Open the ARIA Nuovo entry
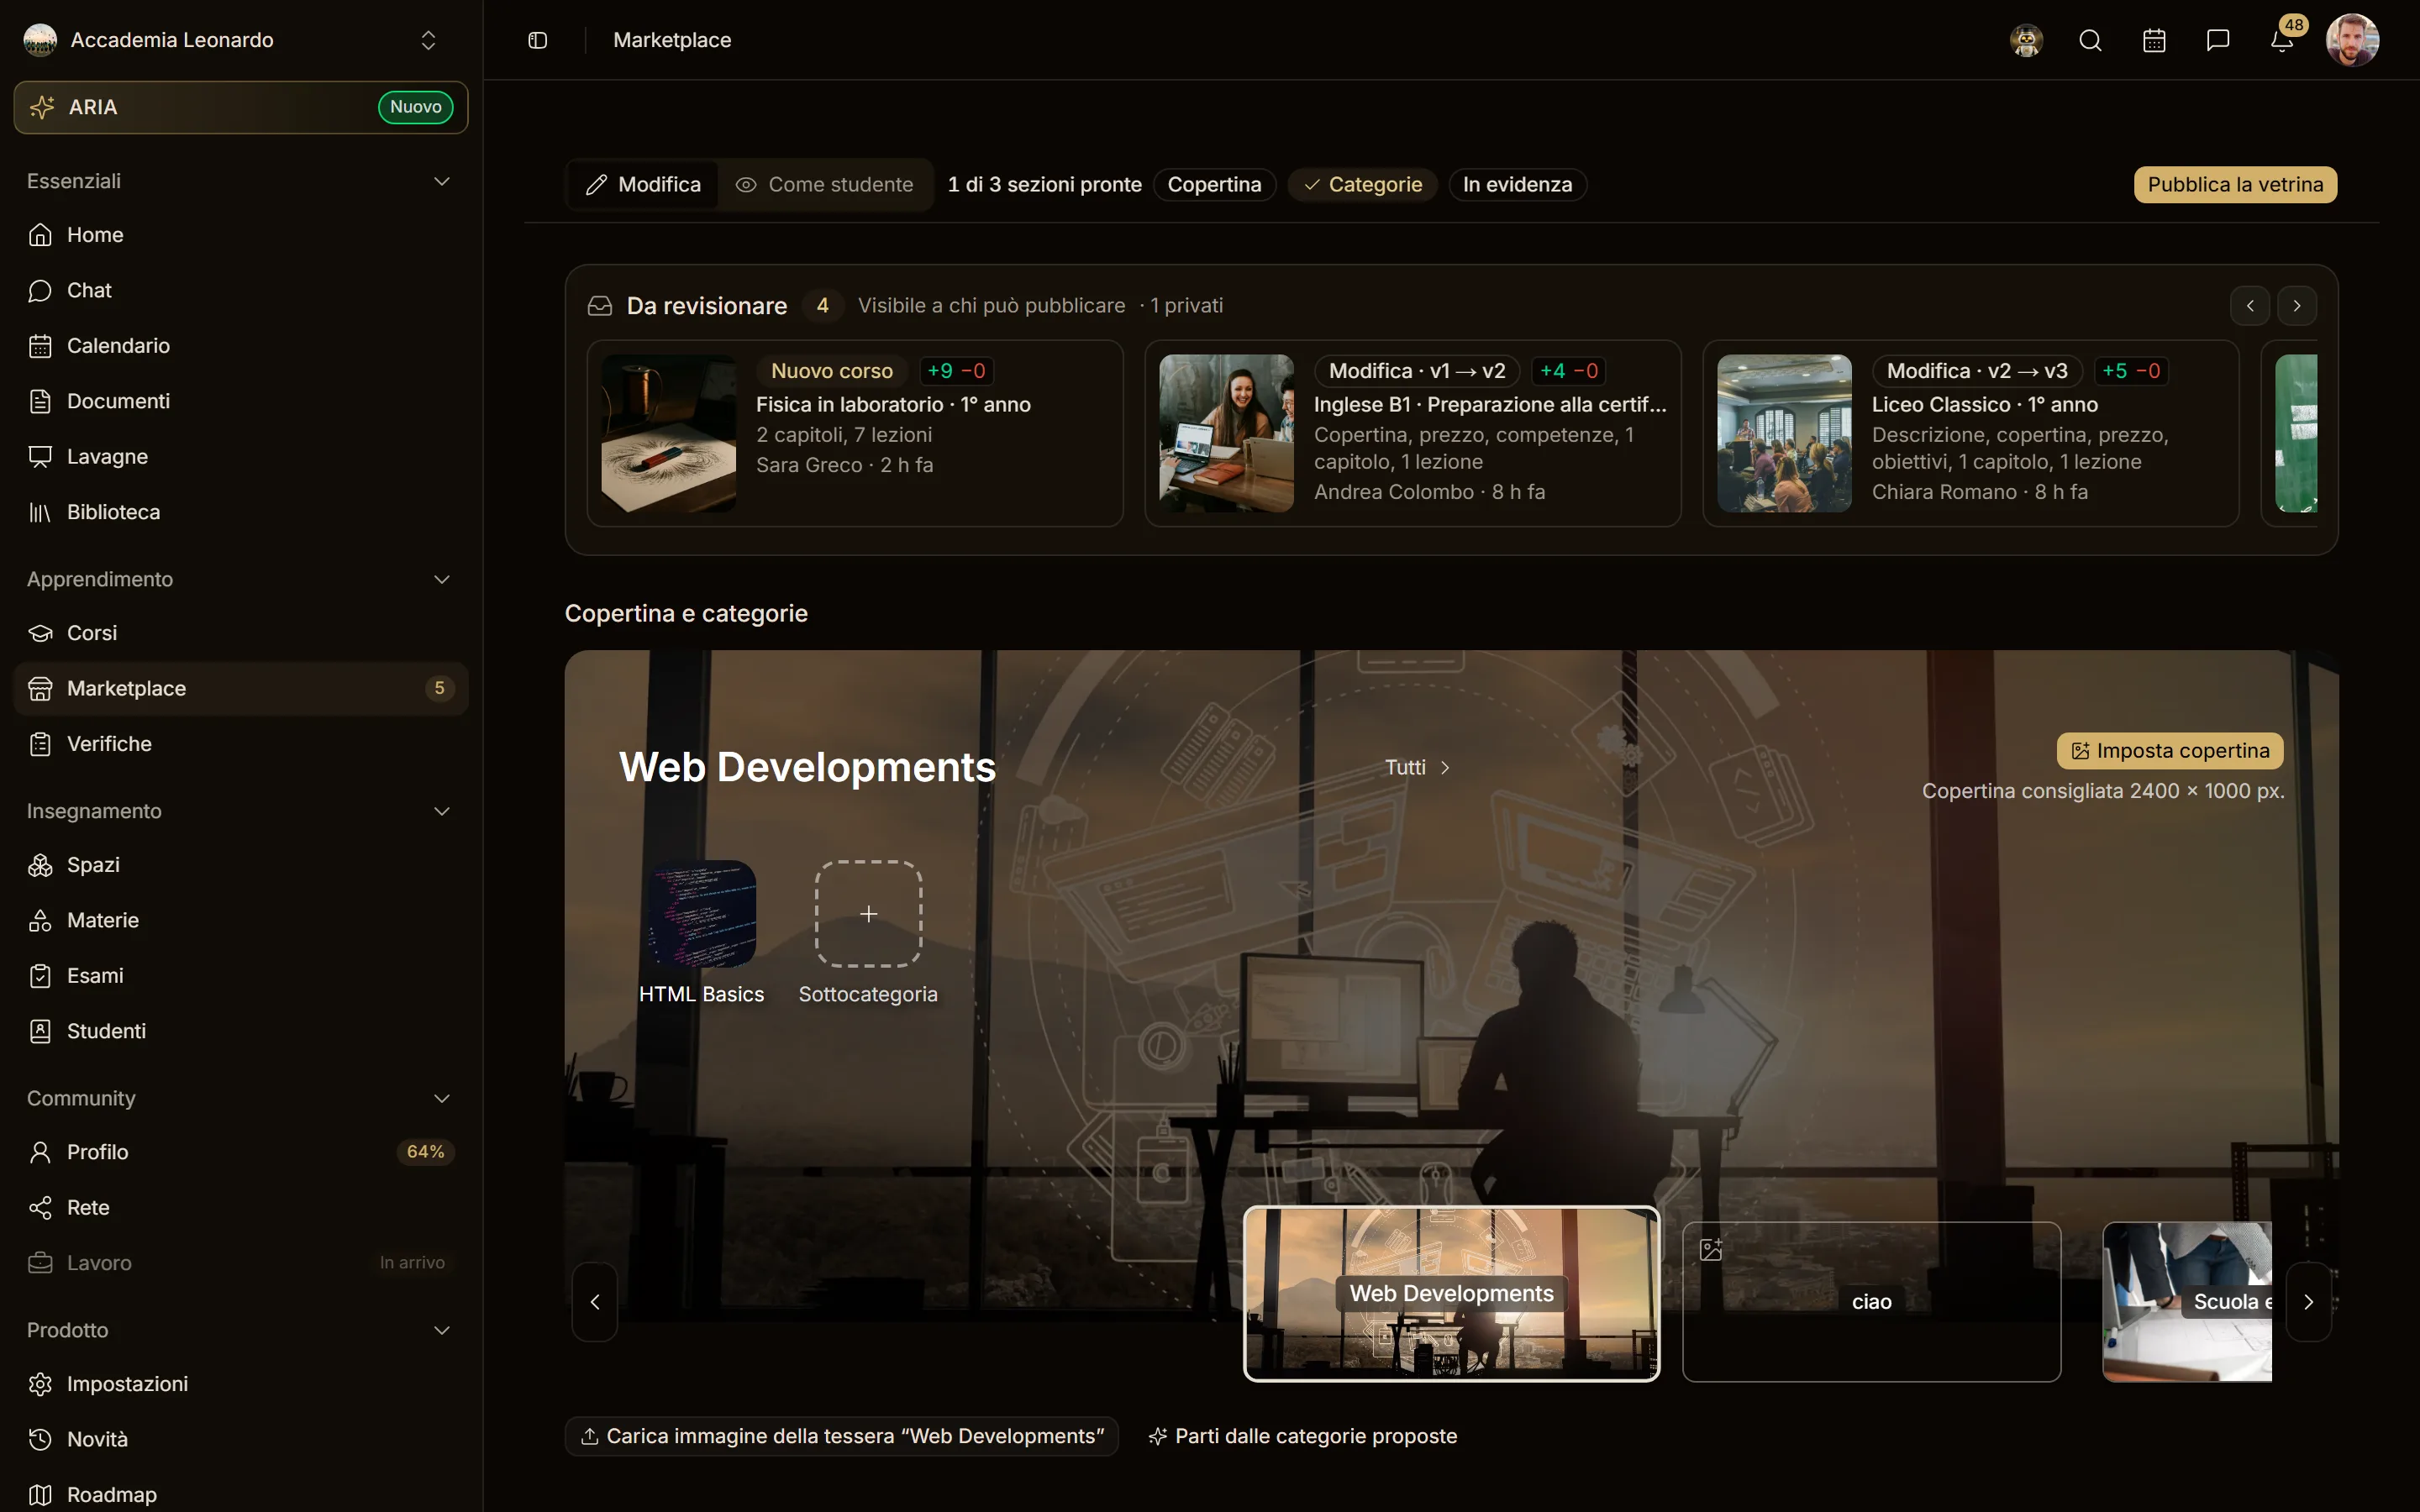 pos(241,107)
